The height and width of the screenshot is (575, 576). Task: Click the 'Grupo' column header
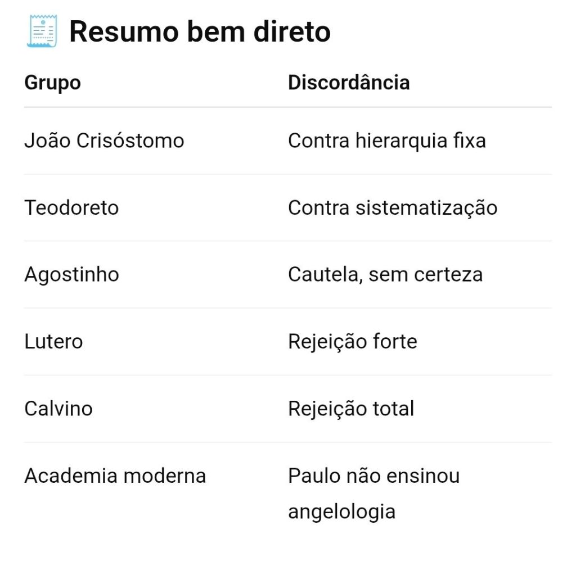[52, 83]
